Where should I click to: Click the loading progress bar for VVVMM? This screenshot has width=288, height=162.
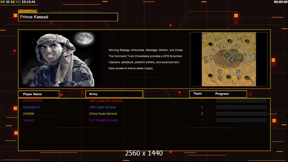coord(241,114)
